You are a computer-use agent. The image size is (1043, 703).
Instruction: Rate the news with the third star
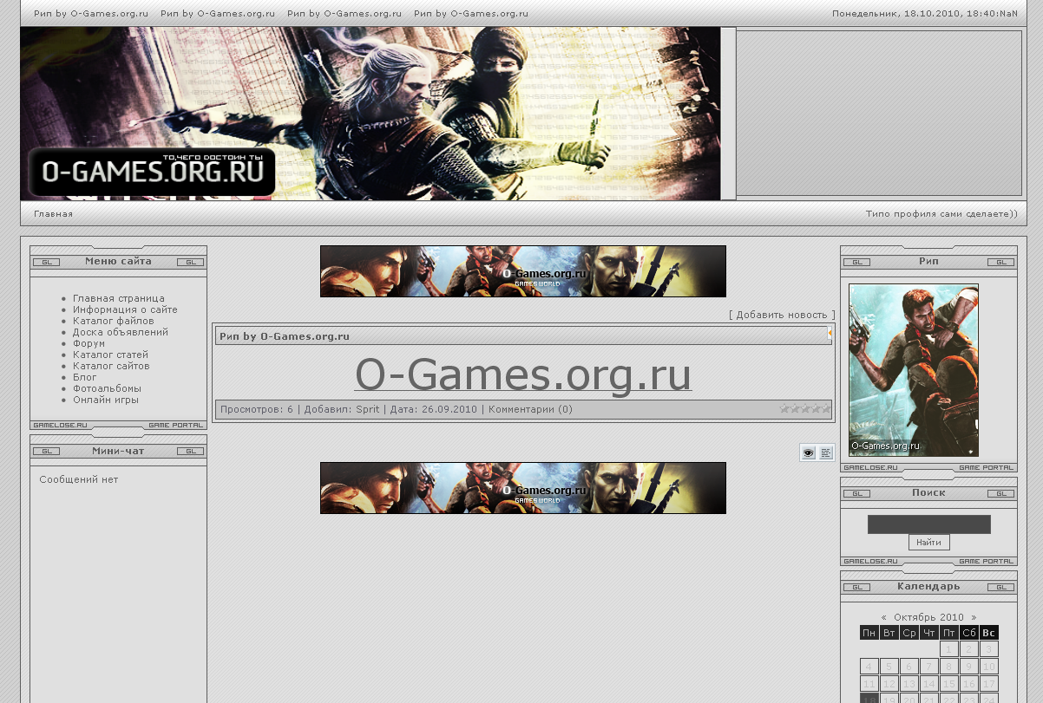tap(806, 409)
